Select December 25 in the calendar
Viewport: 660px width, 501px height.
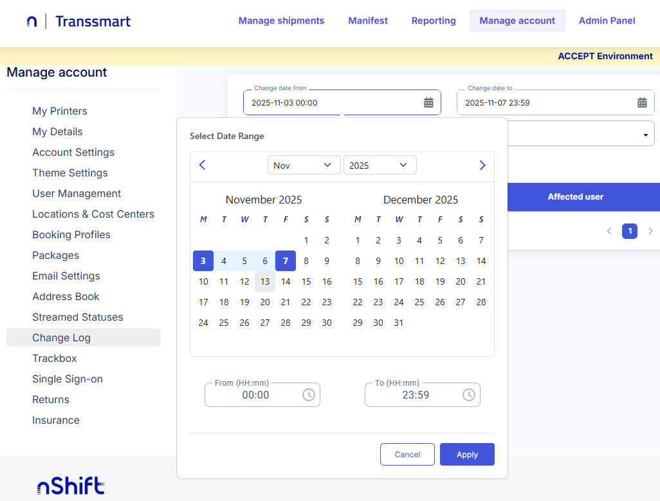point(419,302)
